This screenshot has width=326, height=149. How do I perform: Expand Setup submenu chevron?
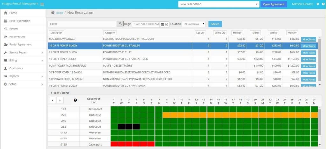pyautogui.click(x=42, y=84)
